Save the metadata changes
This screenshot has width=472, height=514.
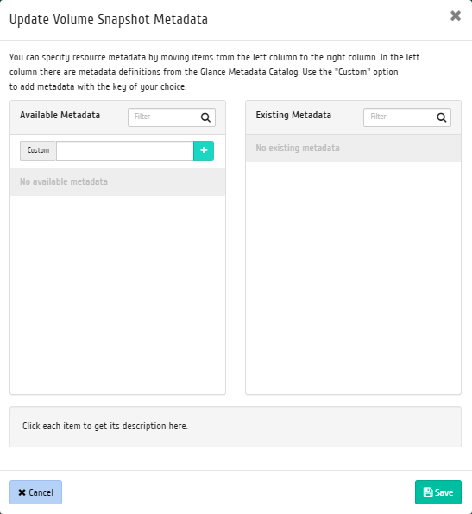pos(438,492)
